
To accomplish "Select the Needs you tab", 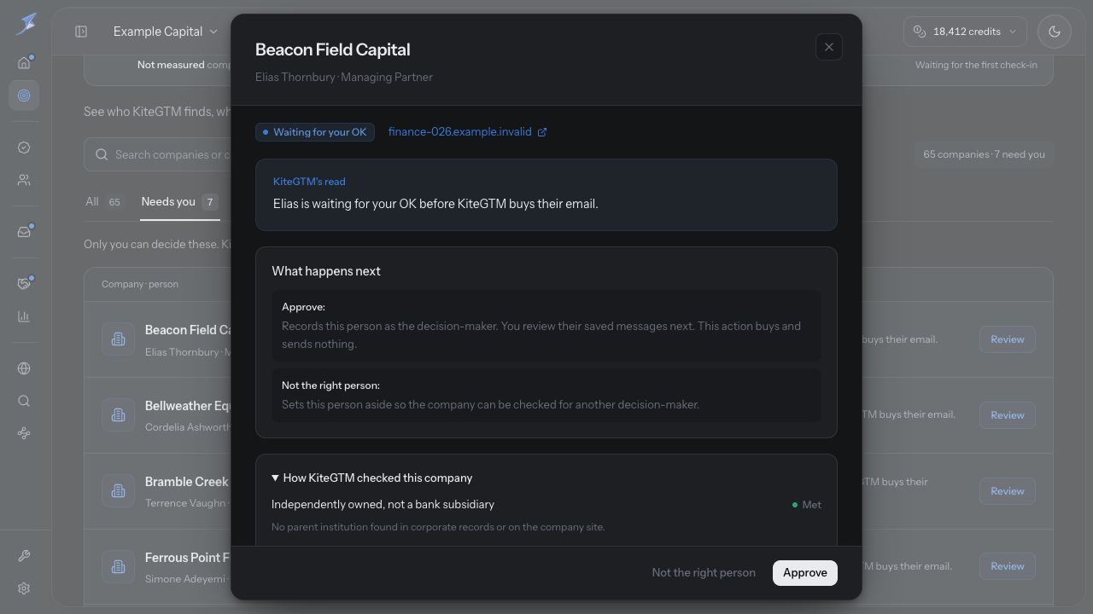I will [x=180, y=202].
